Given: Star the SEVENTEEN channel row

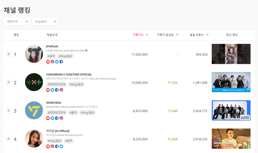Looking at the screenshot, I should (9, 110).
